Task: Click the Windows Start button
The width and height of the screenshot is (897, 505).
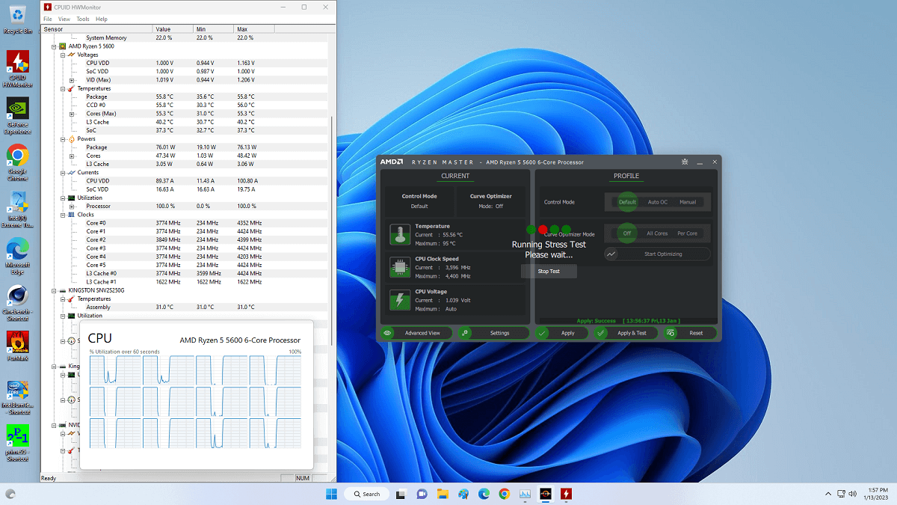Action: point(332,494)
